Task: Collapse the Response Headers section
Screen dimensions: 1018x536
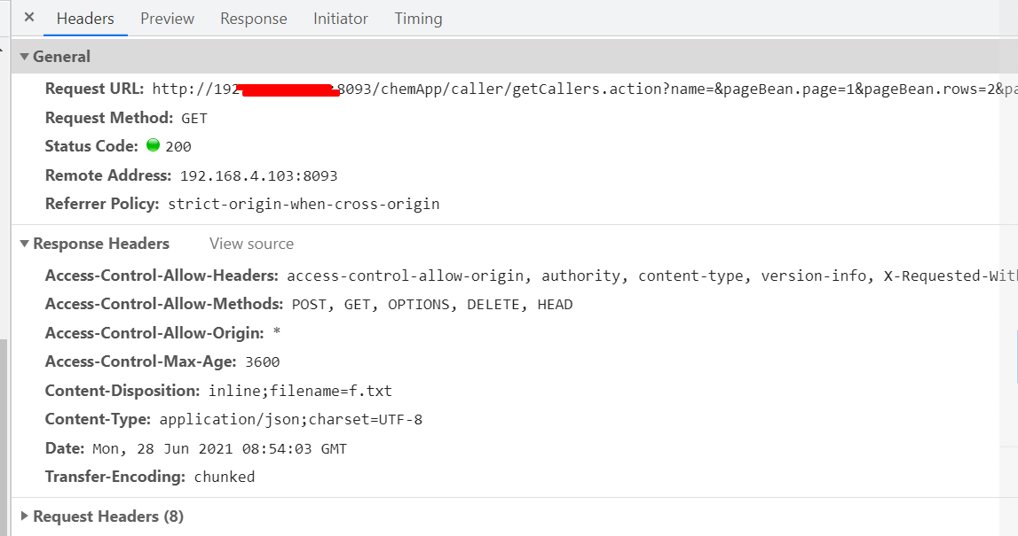Action: pyautogui.click(x=24, y=244)
